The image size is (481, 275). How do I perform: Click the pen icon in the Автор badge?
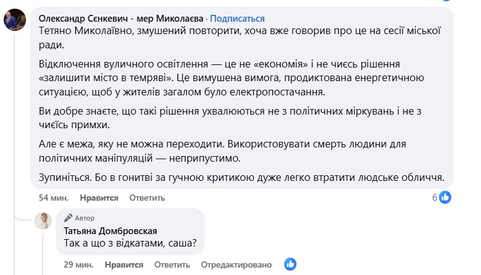69,219
